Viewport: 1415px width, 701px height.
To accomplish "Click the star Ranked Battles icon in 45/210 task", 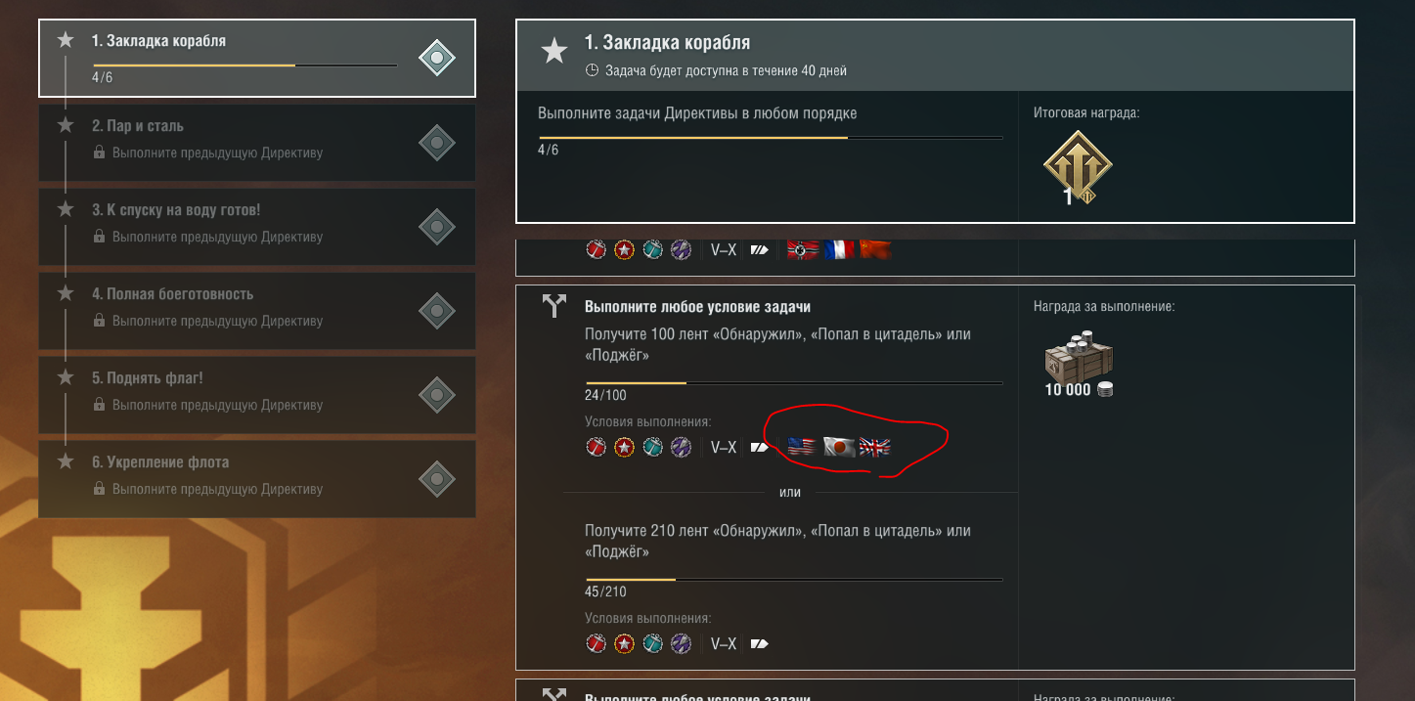I will (625, 643).
